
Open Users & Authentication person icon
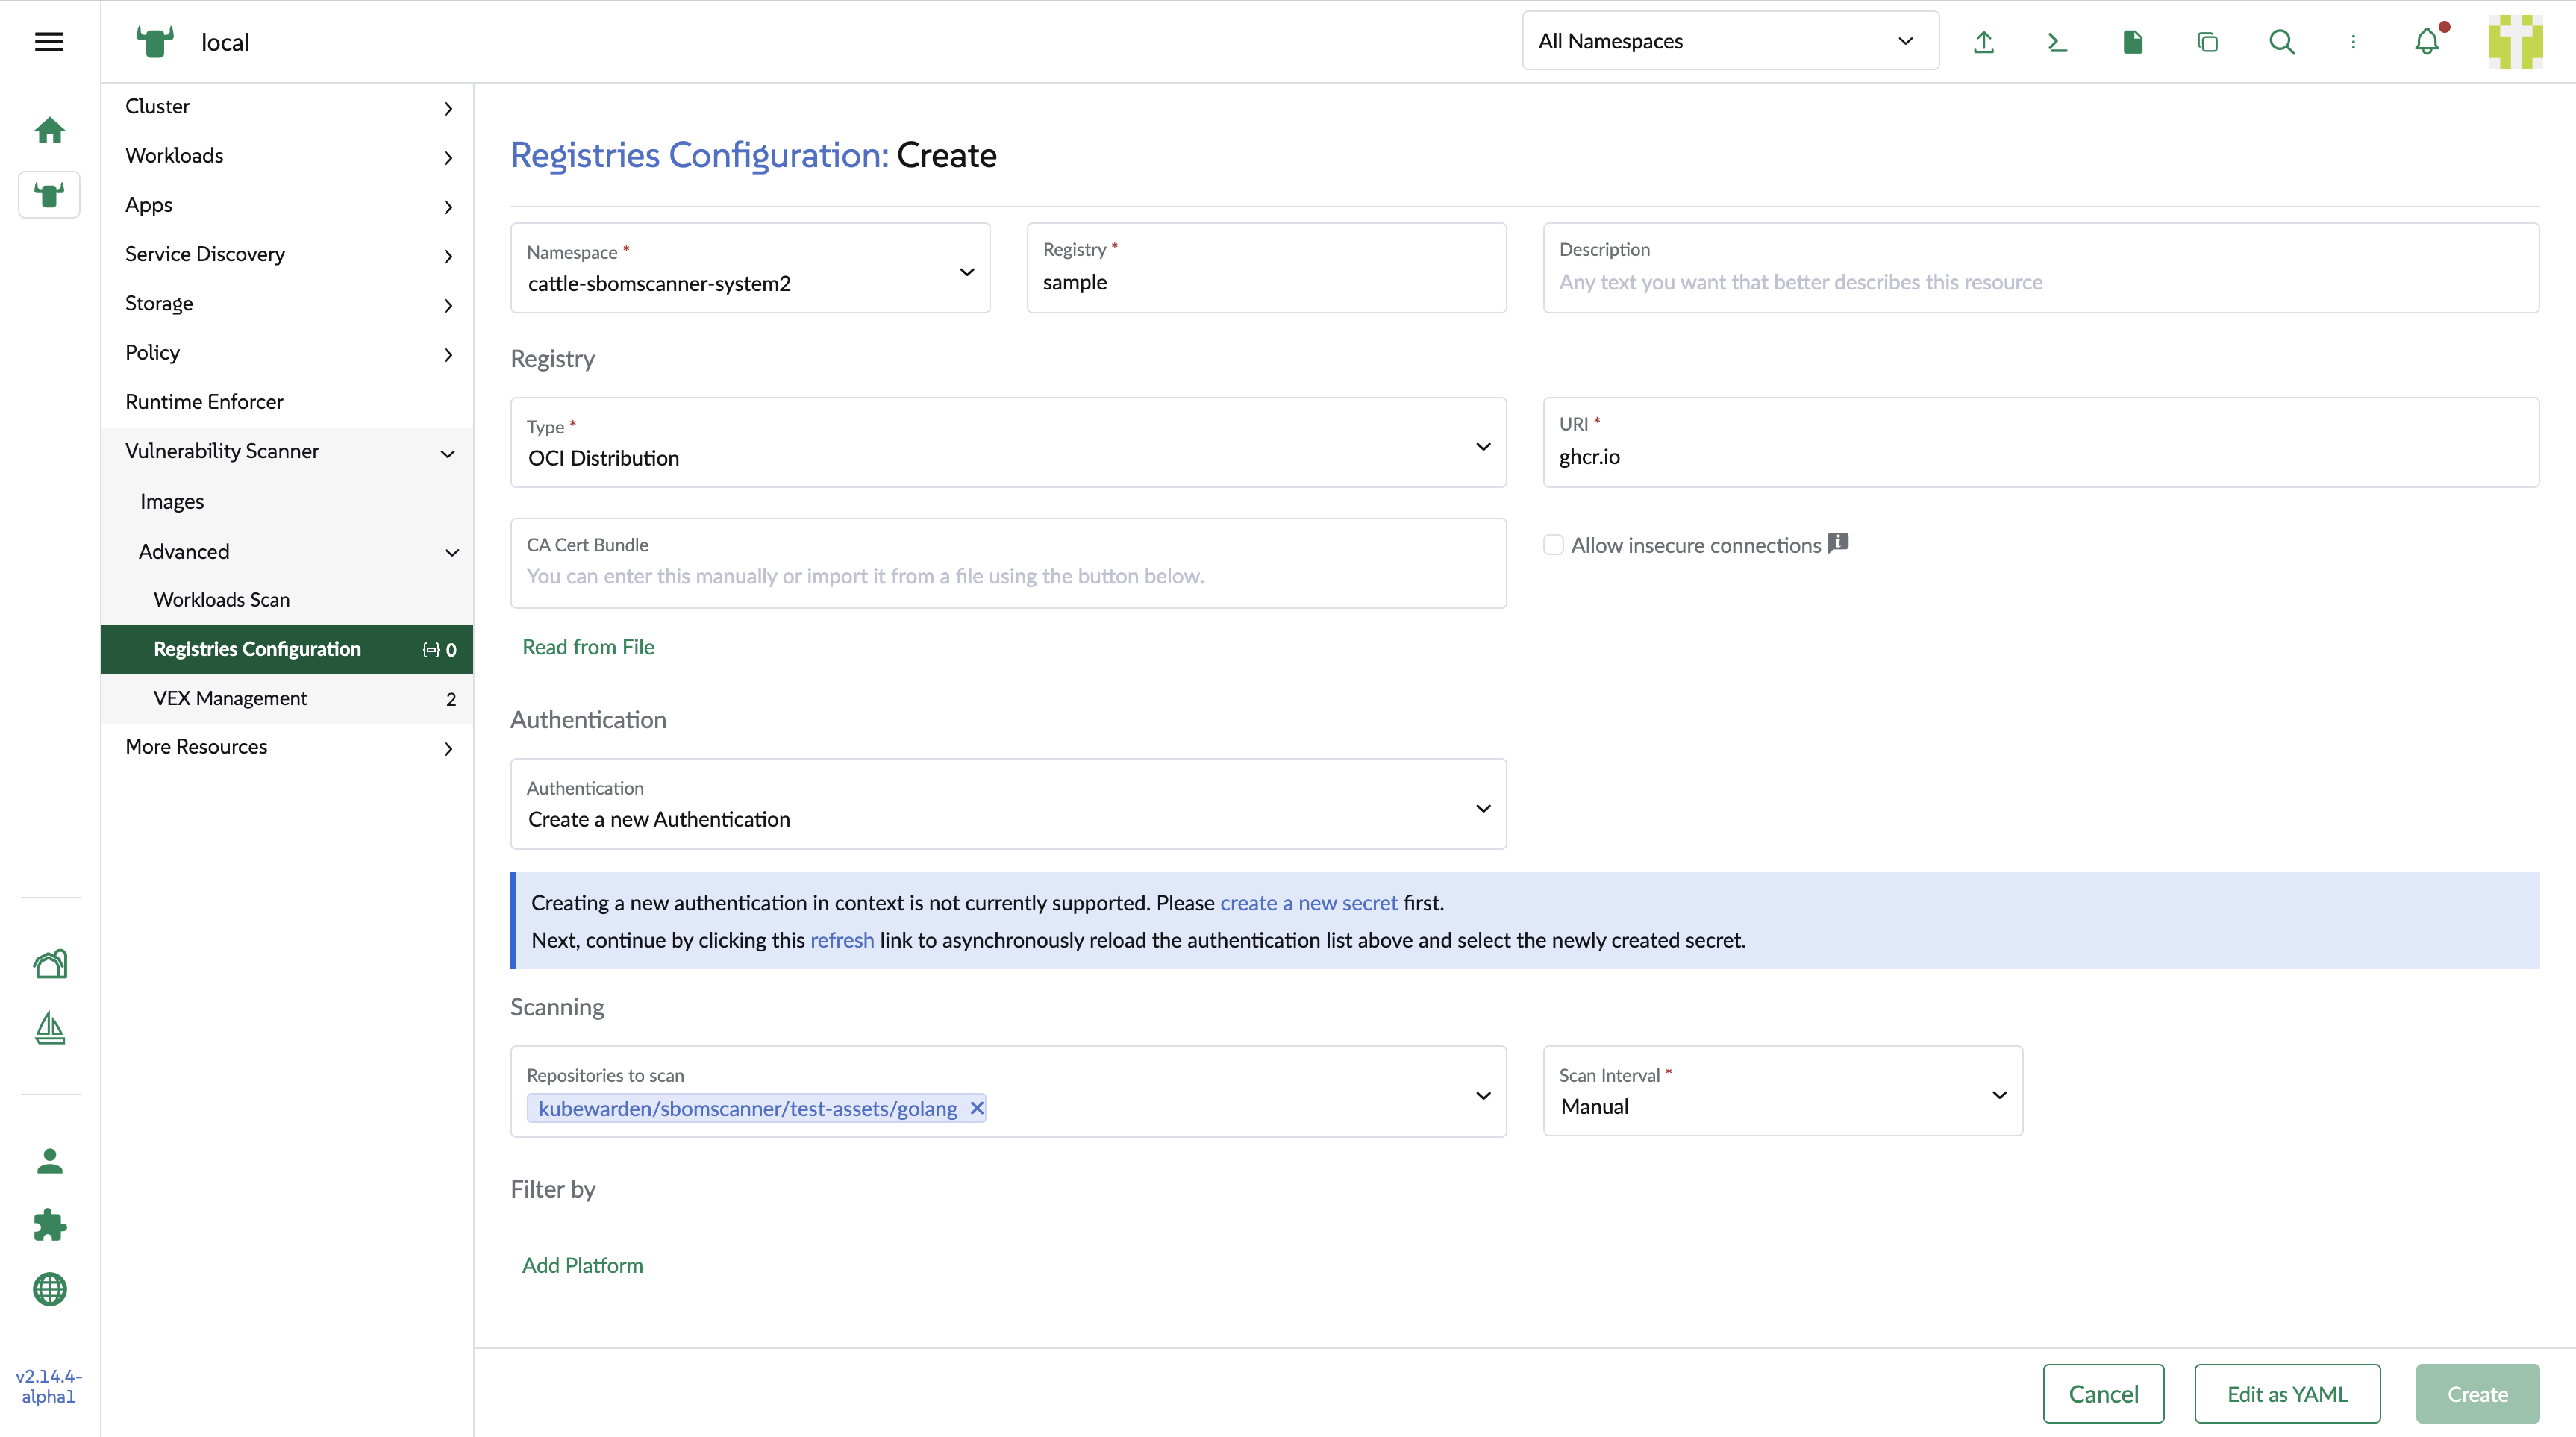click(50, 1161)
